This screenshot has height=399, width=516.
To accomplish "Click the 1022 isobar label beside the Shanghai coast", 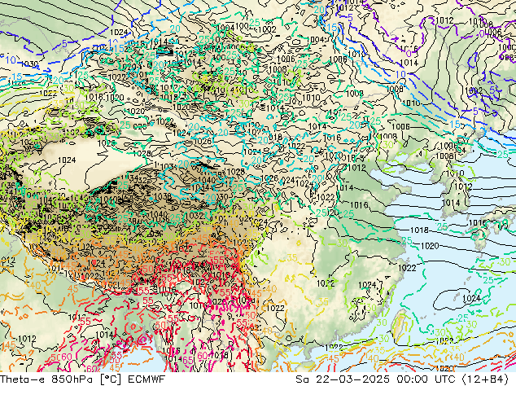I will (407, 268).
